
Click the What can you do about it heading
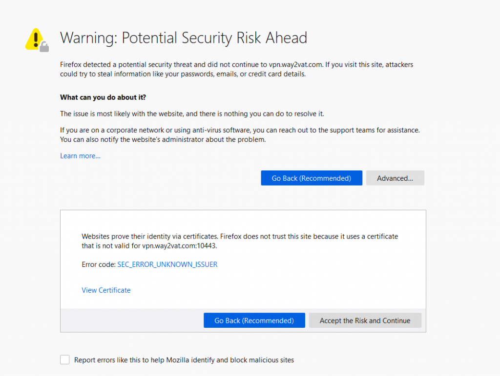click(x=103, y=97)
